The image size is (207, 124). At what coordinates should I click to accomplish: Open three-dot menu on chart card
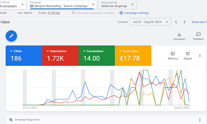[200, 55]
